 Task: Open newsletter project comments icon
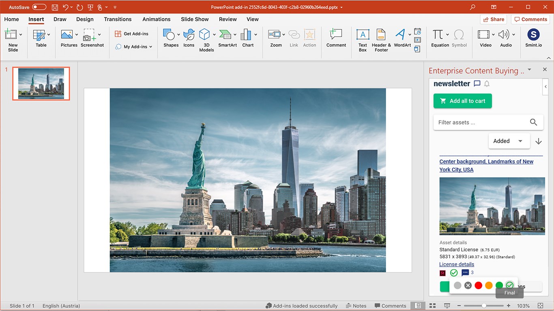[x=477, y=83]
